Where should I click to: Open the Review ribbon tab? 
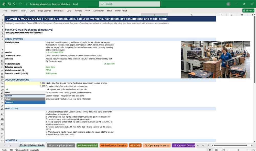click(x=78, y=10)
